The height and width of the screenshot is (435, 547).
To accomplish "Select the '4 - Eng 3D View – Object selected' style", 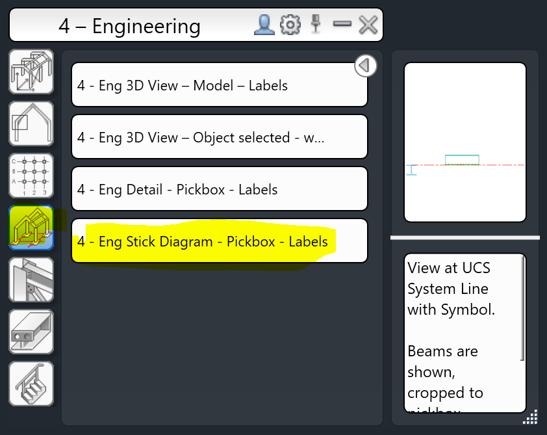I will [219, 137].
